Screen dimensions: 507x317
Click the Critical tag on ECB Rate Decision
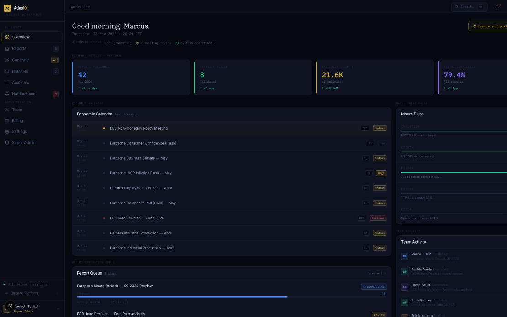378,218
